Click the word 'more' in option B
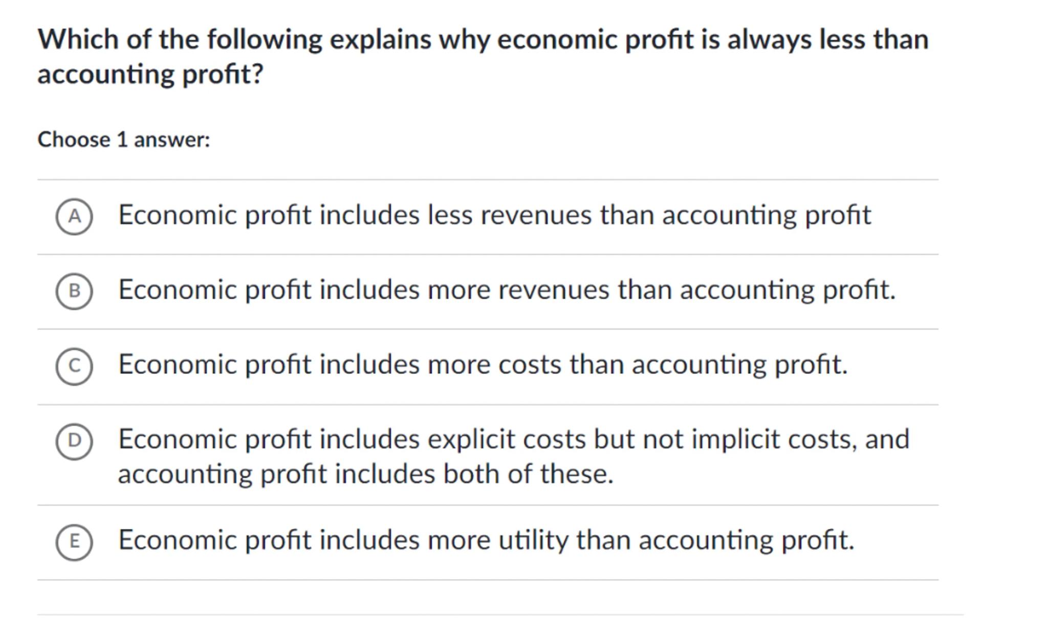The width and height of the screenshot is (1048, 621). [x=458, y=290]
